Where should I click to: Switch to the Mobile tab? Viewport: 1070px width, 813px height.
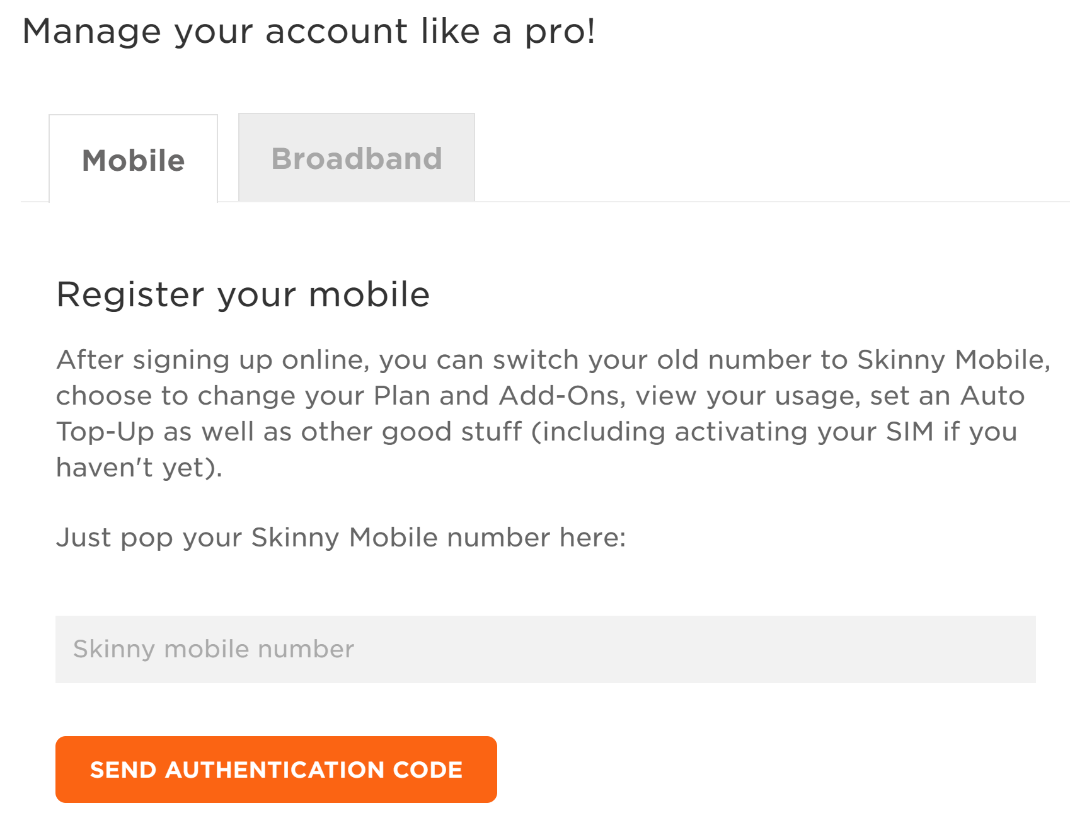pyautogui.click(x=134, y=159)
